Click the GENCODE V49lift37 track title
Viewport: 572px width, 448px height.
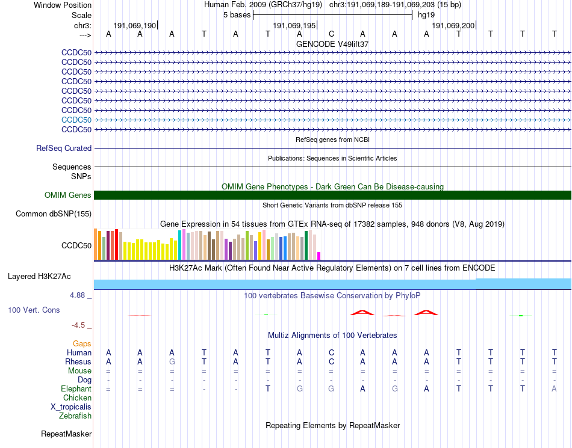tap(332, 44)
